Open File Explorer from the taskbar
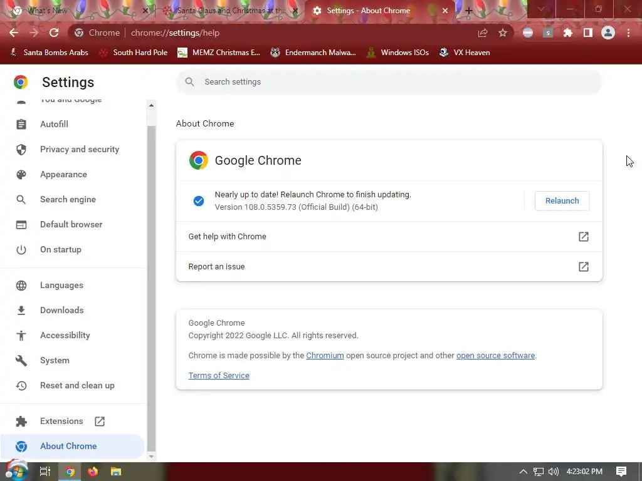 [x=116, y=472]
